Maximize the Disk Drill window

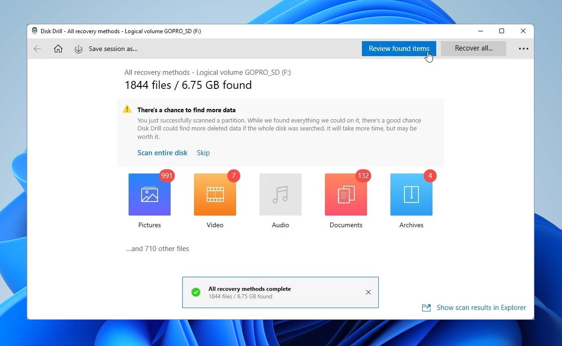[502, 31]
